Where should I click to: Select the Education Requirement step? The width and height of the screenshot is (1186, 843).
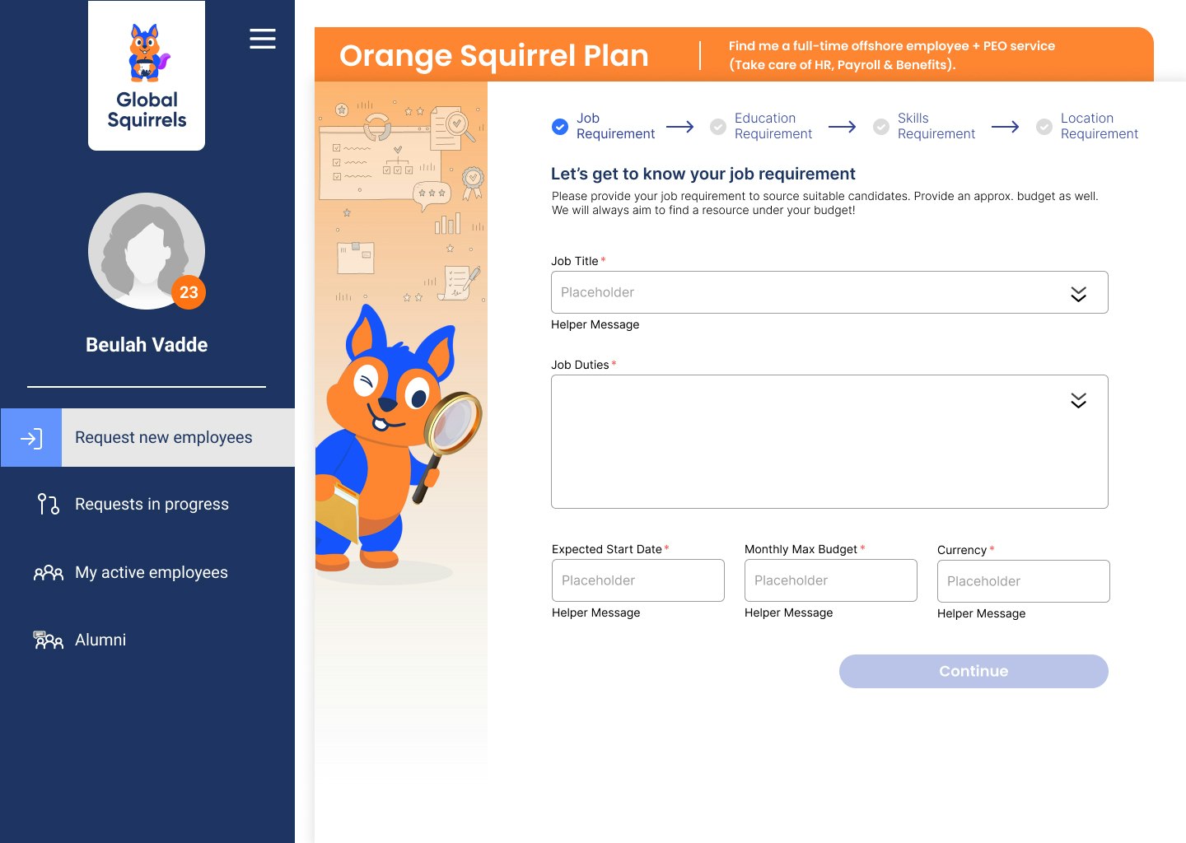(773, 126)
